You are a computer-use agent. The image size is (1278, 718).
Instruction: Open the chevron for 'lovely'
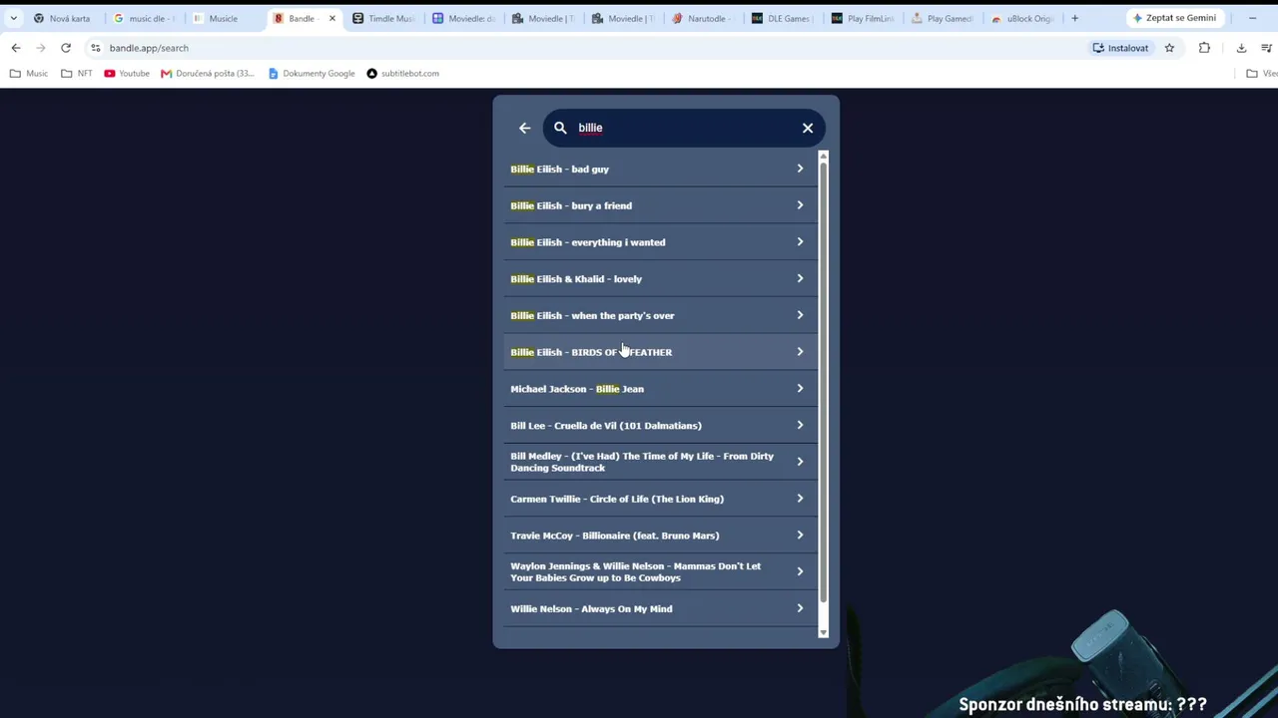coord(800,279)
